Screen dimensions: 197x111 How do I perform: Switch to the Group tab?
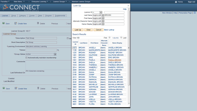[14, 16]
